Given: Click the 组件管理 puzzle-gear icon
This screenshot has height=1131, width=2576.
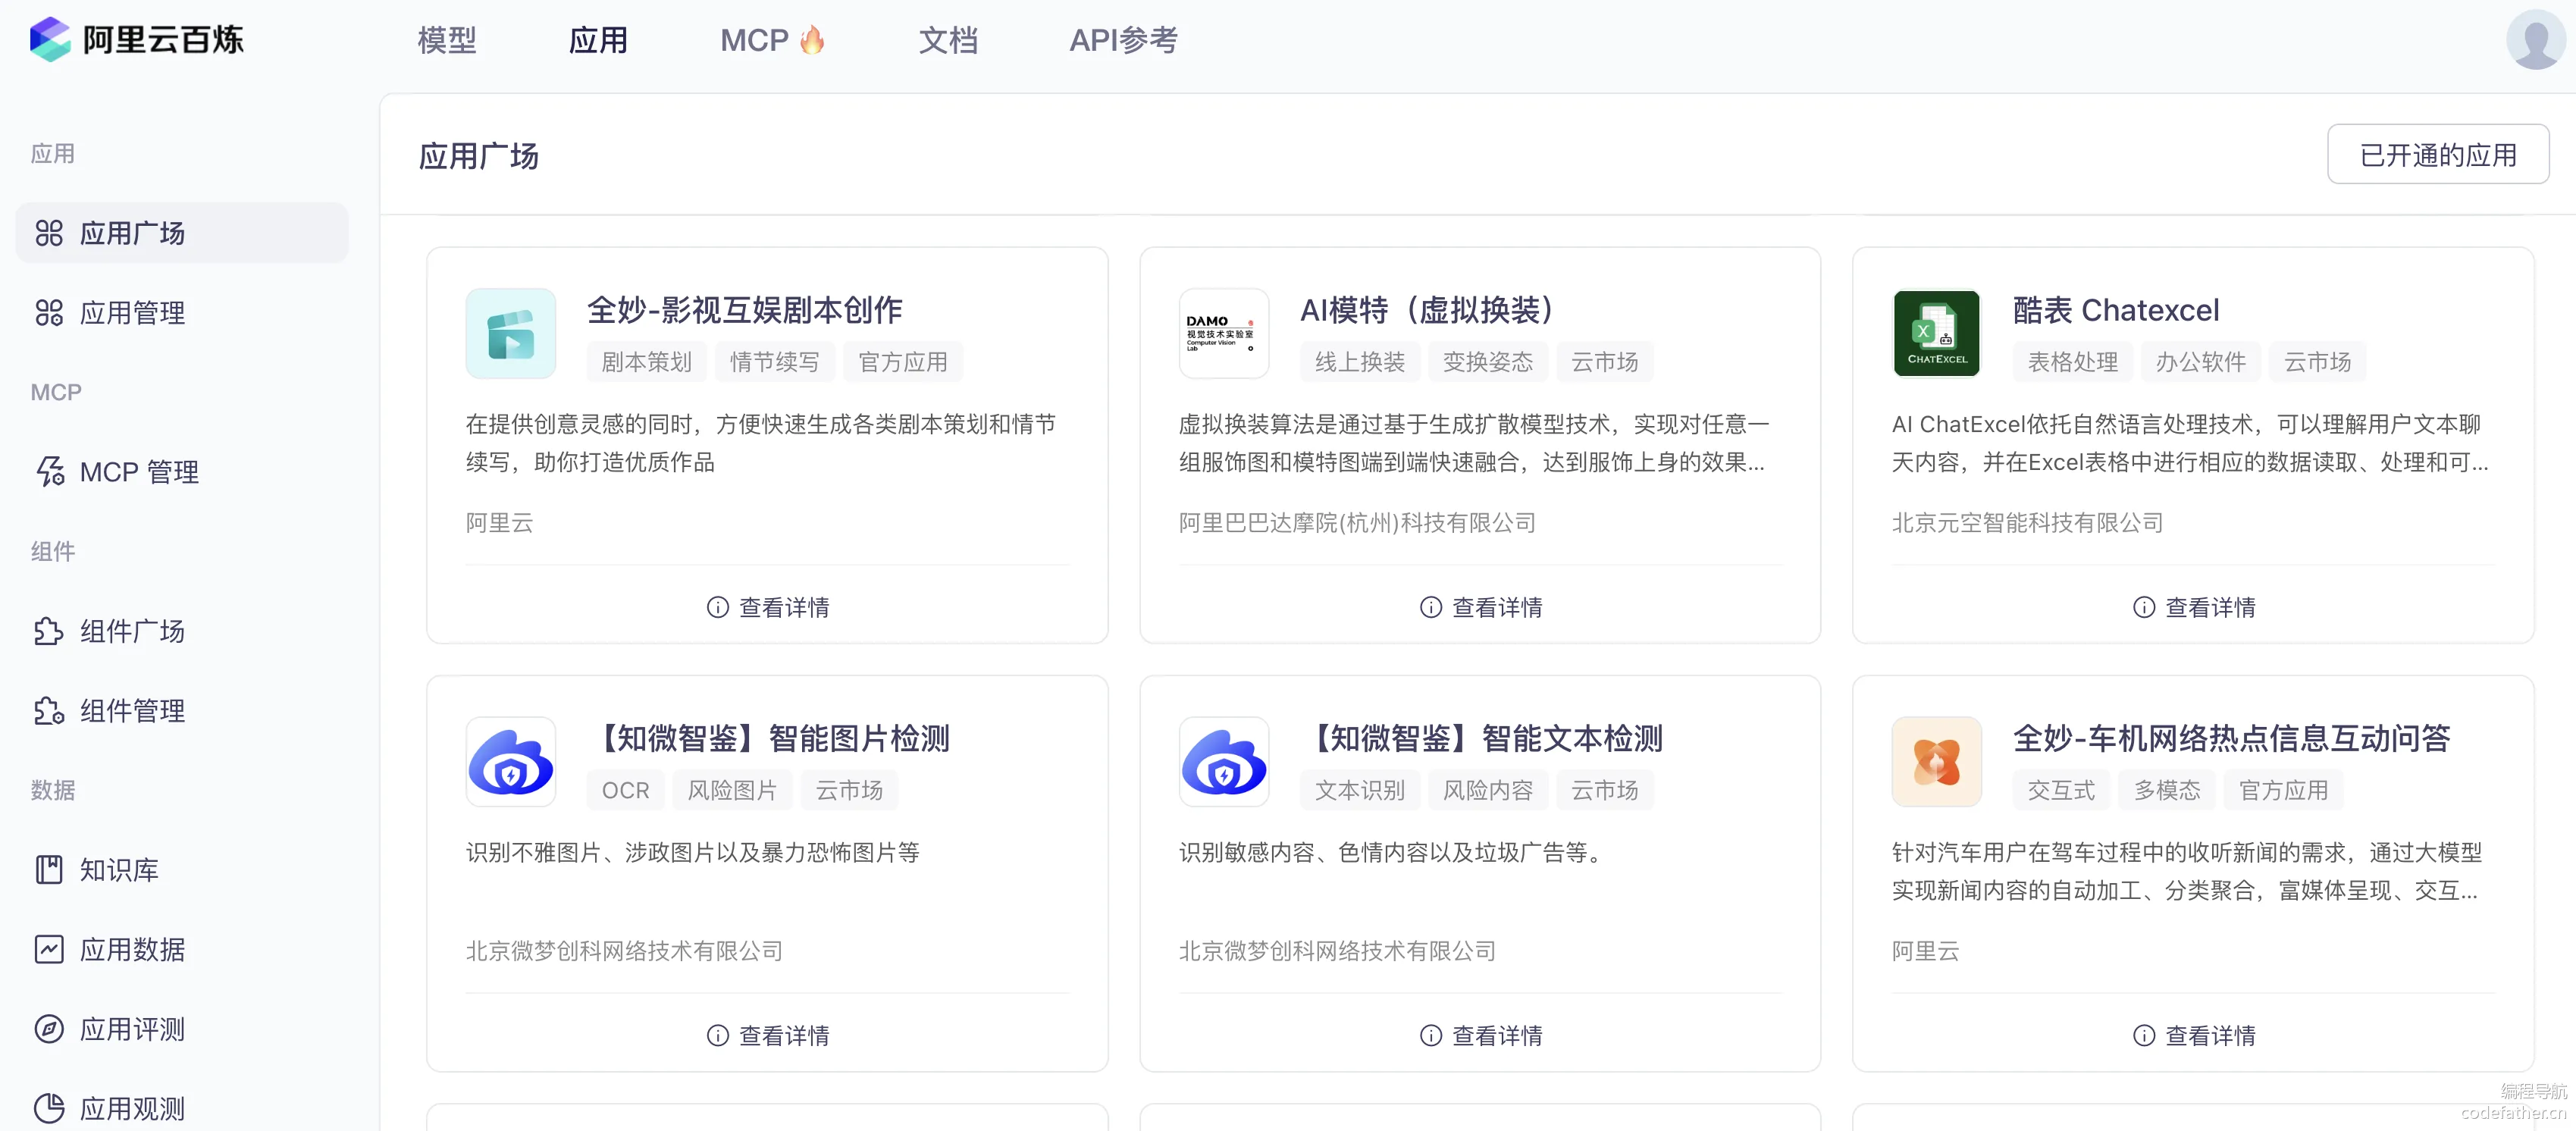Looking at the screenshot, I should tap(49, 711).
